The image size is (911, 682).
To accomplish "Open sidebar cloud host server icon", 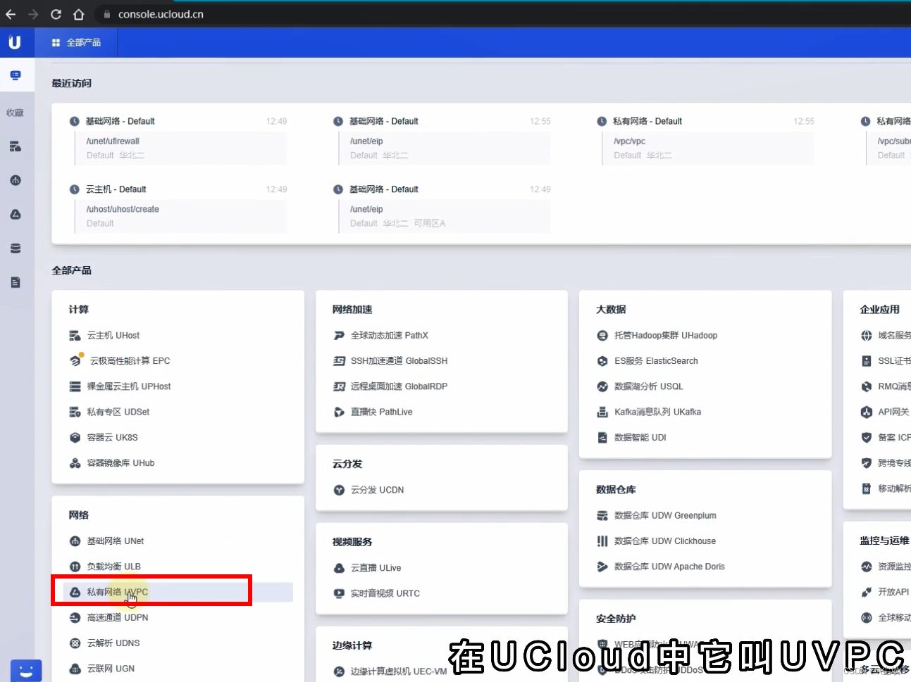I will 16,146.
